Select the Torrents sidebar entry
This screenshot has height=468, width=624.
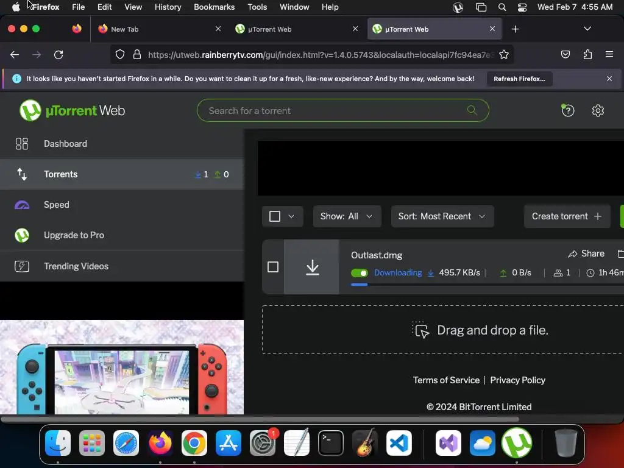(122, 174)
